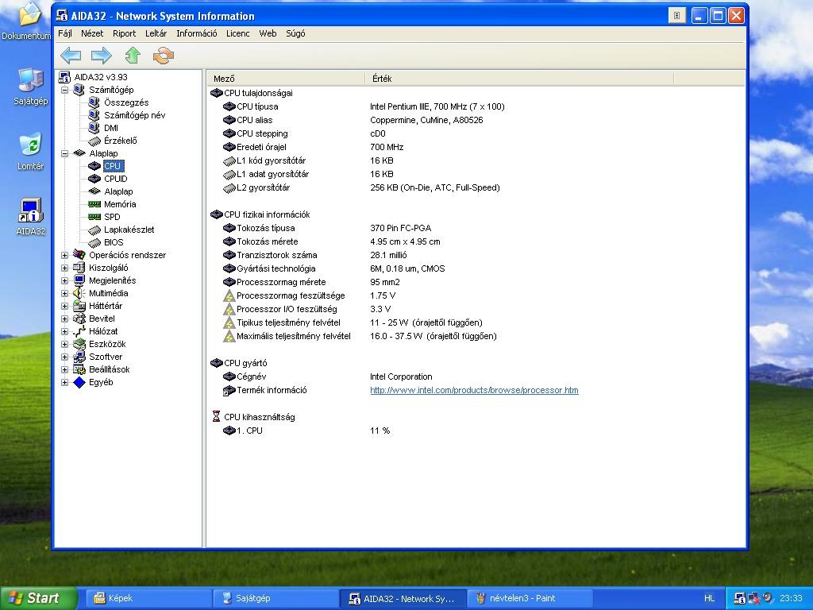Open the Riport menu
Image resolution: width=813 pixels, height=610 pixels.
point(124,33)
